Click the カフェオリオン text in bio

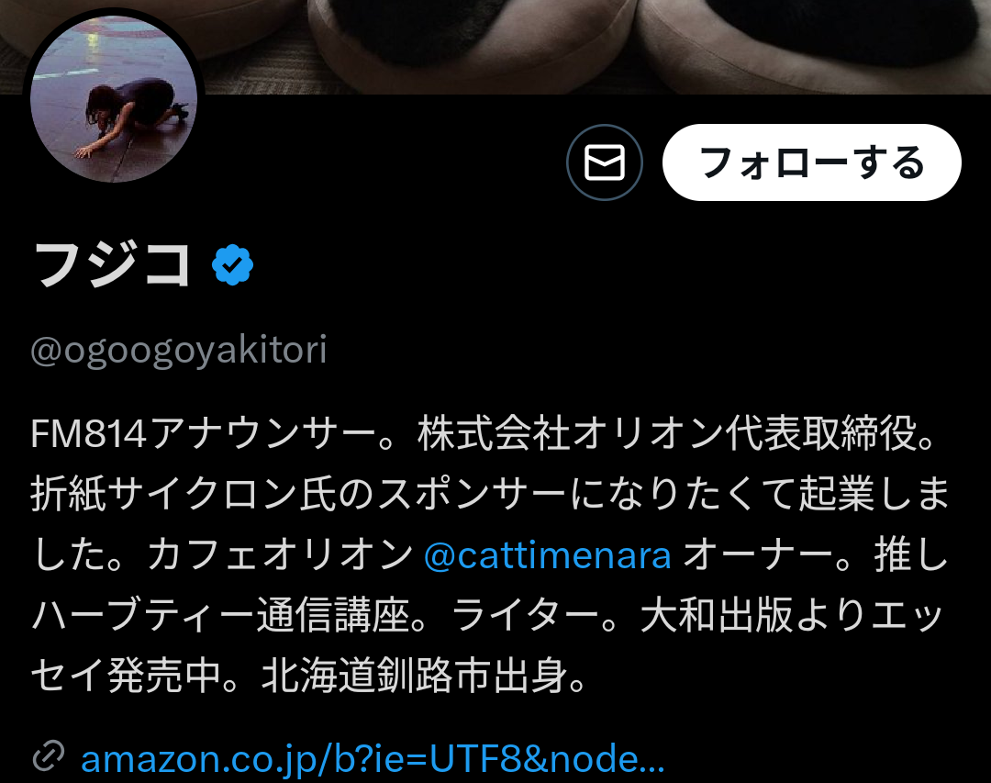click(281, 556)
